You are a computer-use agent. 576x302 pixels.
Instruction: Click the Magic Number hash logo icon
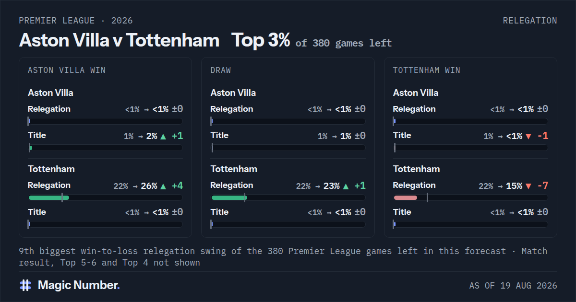point(25,285)
